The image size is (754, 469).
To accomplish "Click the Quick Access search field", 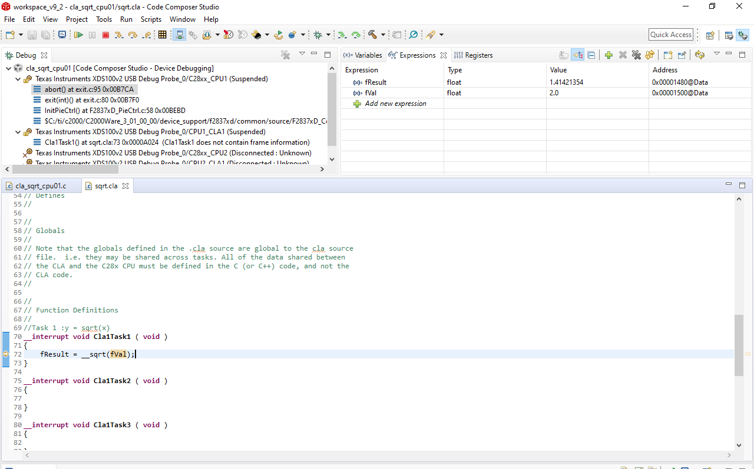I will [670, 35].
